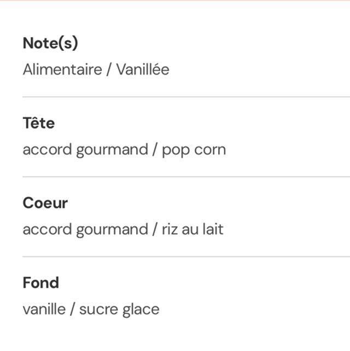
Task: Click the slash between vanille and sucre glace
Action: click(x=72, y=309)
